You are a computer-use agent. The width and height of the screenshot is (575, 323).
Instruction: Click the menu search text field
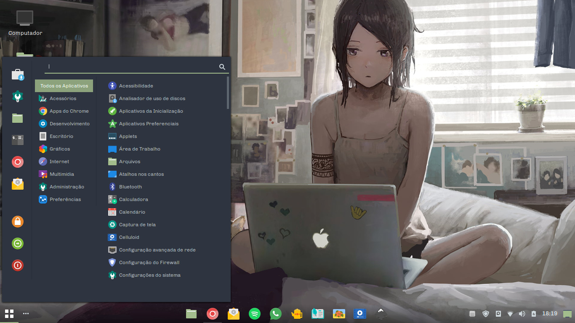(130, 66)
